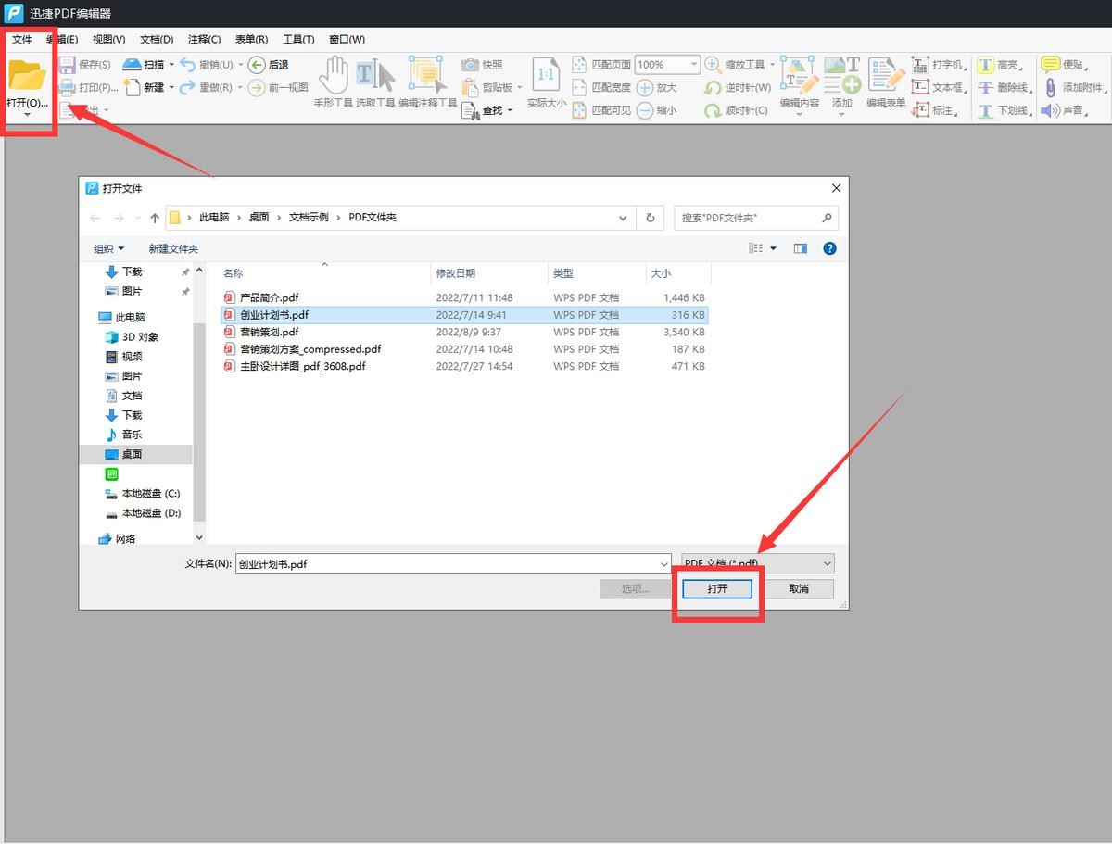Image resolution: width=1112 pixels, height=844 pixels.
Task: Select 本地磁盘 (C:) in navigation tree
Action: coord(150,494)
